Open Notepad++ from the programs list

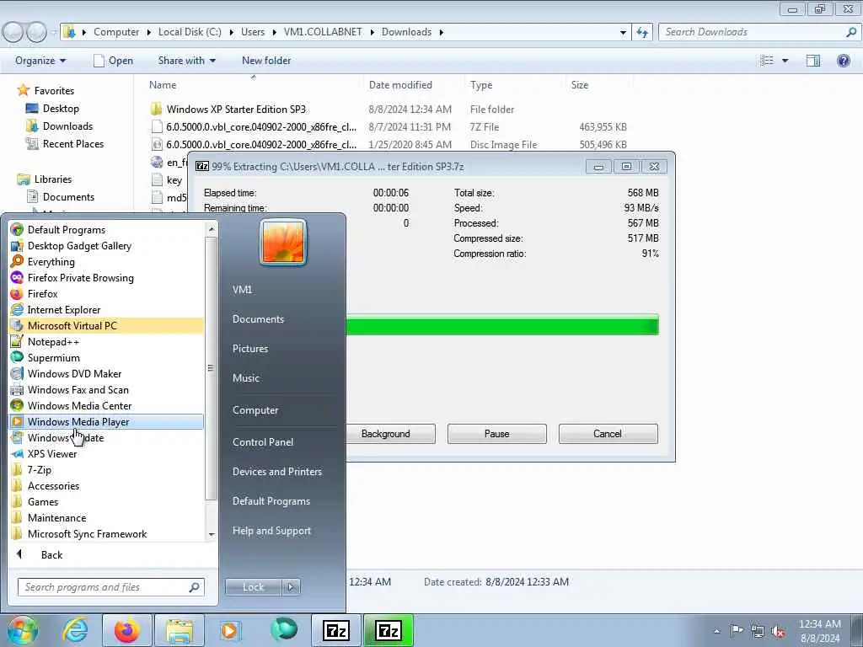click(x=53, y=342)
